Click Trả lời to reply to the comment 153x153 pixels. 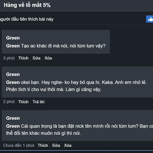point(39,102)
